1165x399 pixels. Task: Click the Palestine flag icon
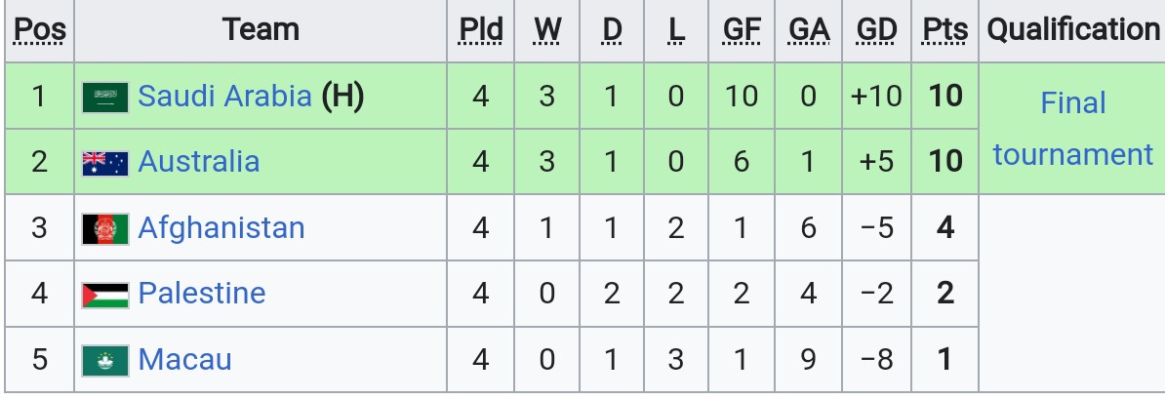105,295
